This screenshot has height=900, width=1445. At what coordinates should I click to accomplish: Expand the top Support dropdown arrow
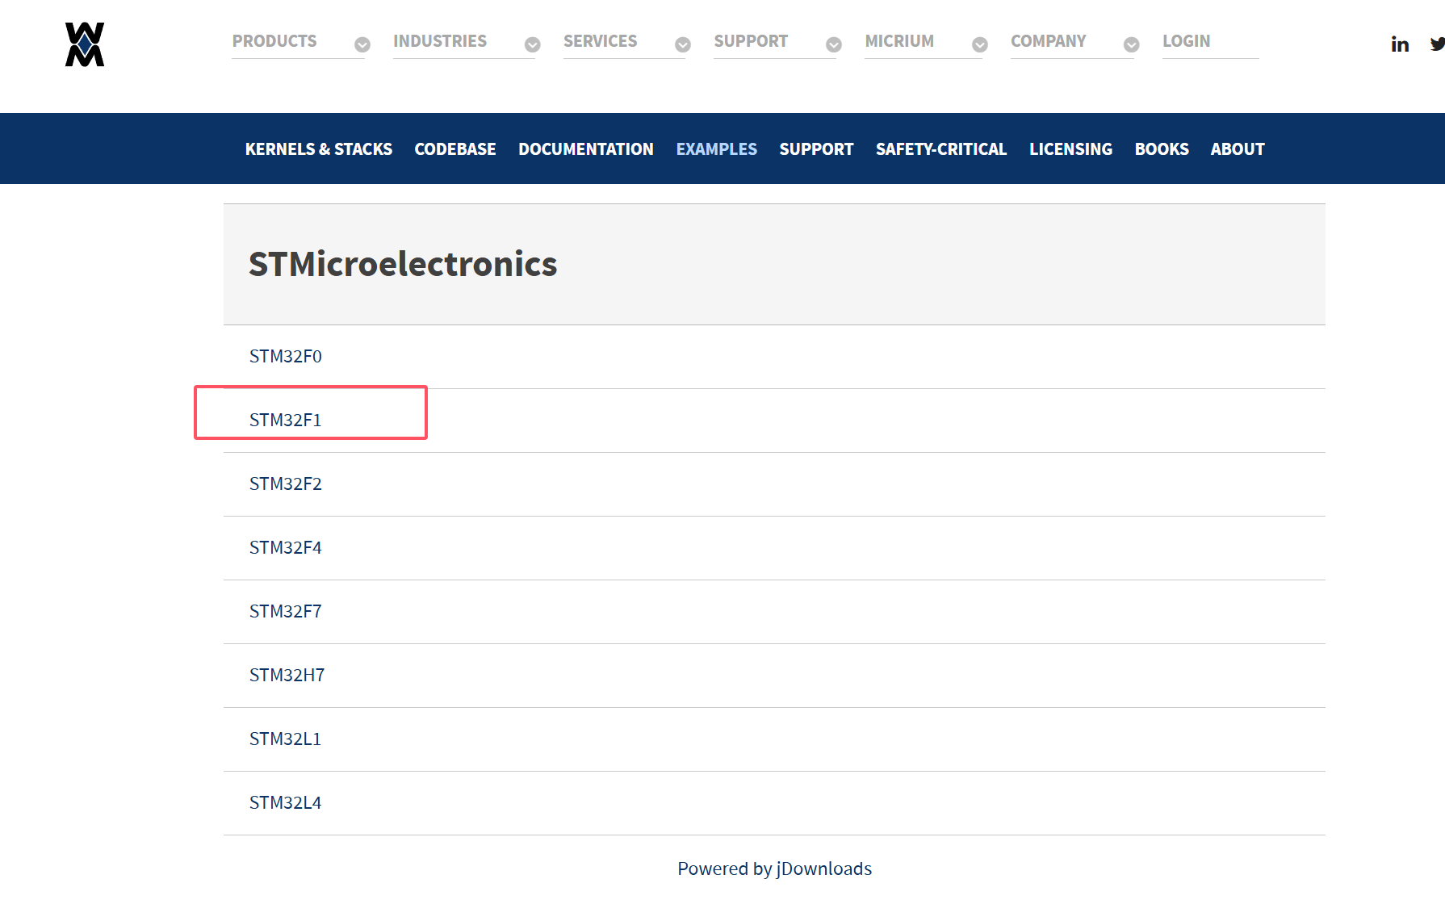pyautogui.click(x=834, y=44)
